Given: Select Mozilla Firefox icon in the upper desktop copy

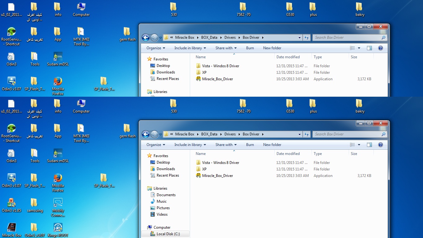Looking at the screenshot, I should [58, 86].
